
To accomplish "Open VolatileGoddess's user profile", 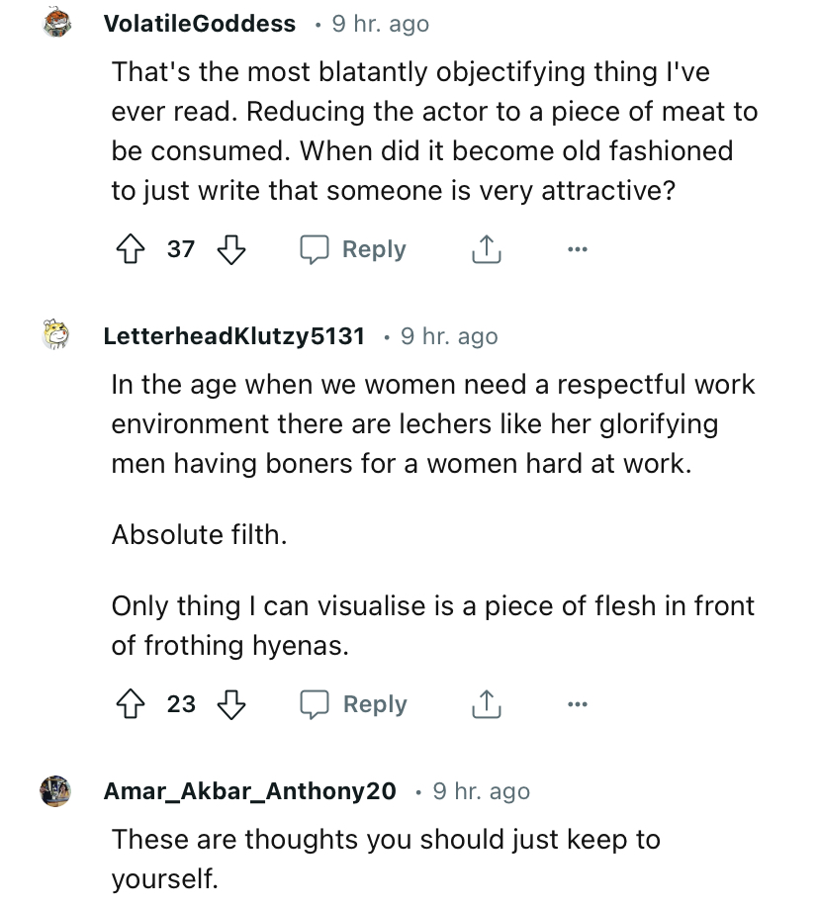I will coord(199,24).
